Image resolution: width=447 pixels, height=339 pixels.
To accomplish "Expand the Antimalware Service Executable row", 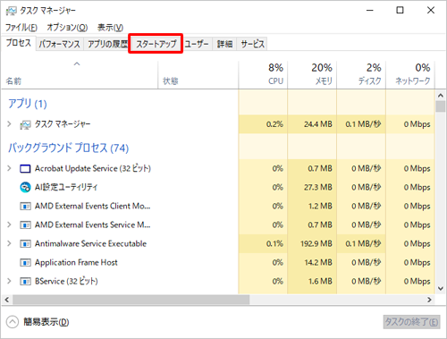I will coord(9,243).
